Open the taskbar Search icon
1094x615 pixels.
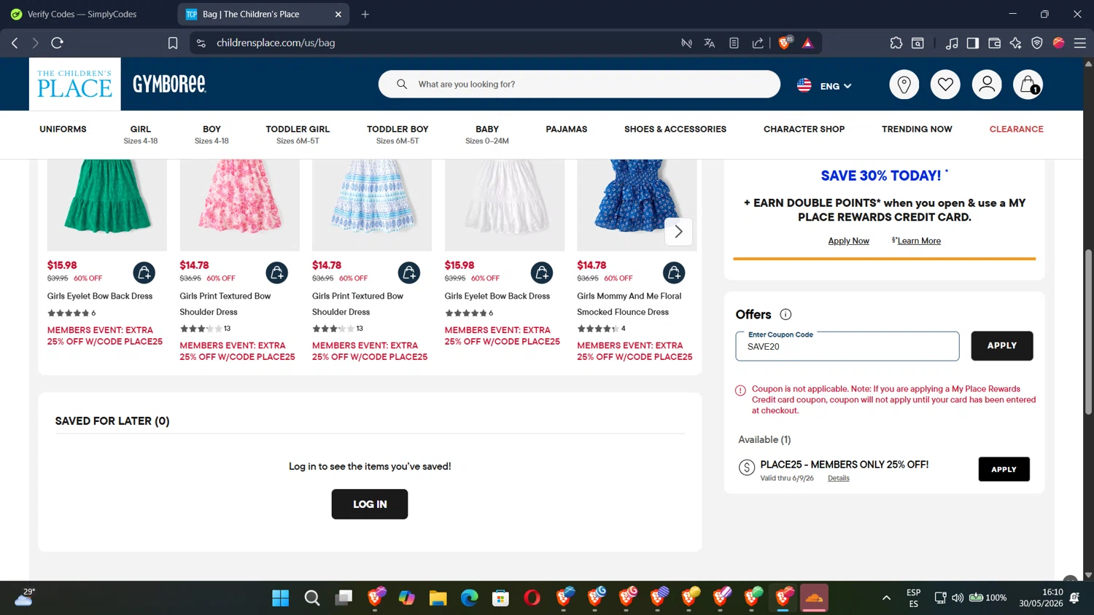tap(312, 598)
